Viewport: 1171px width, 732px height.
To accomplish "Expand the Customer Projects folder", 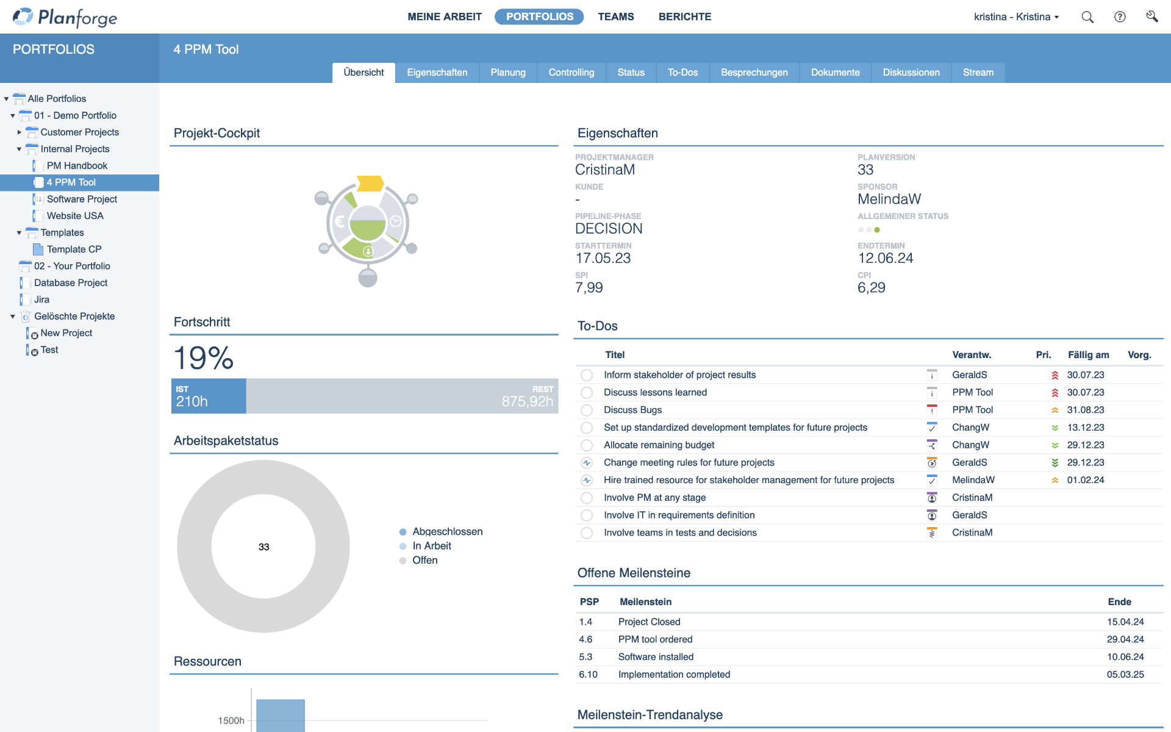I will coord(19,132).
